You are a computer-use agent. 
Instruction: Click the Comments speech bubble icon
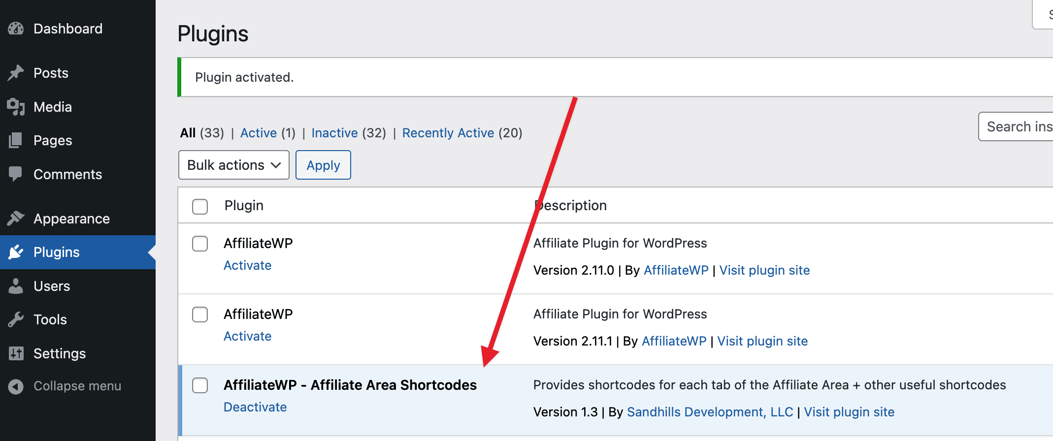point(16,174)
